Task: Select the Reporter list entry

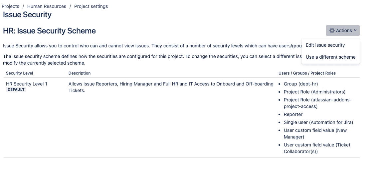Action: point(293,114)
